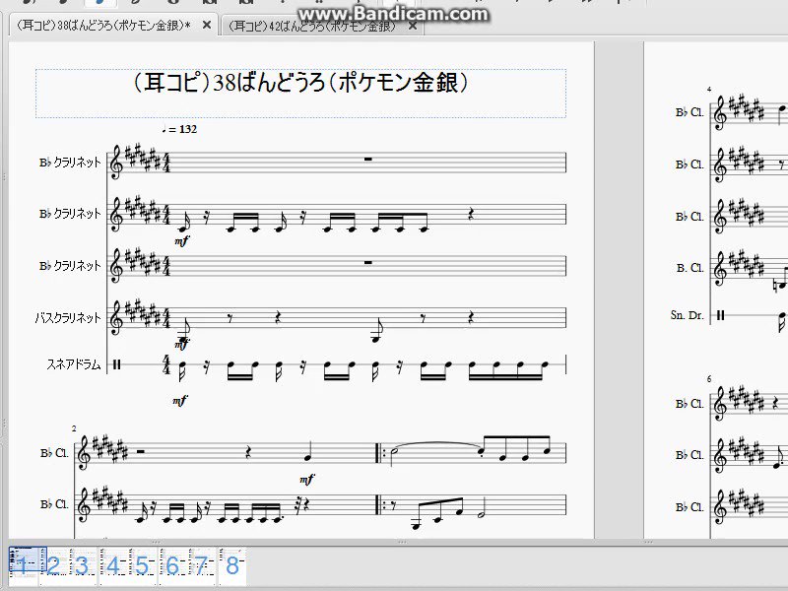The width and height of the screenshot is (788, 591).
Task: Select start repeat barline in top B♭ Cl. staff
Action: 381,453
